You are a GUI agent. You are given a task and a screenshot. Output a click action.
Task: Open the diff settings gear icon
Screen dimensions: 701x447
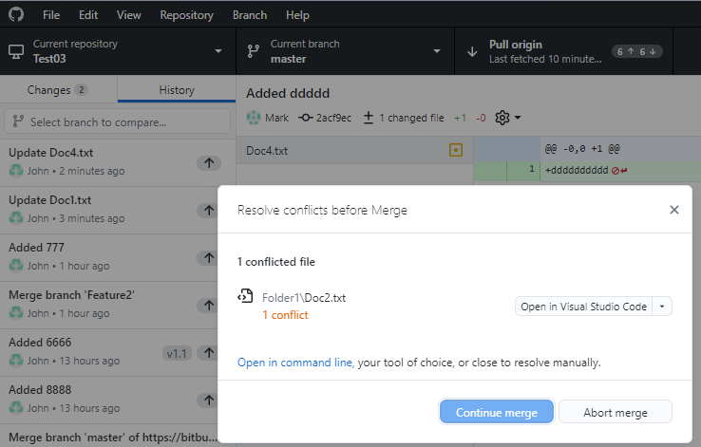click(503, 118)
